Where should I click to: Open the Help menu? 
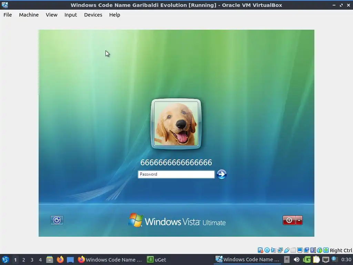pyautogui.click(x=114, y=14)
